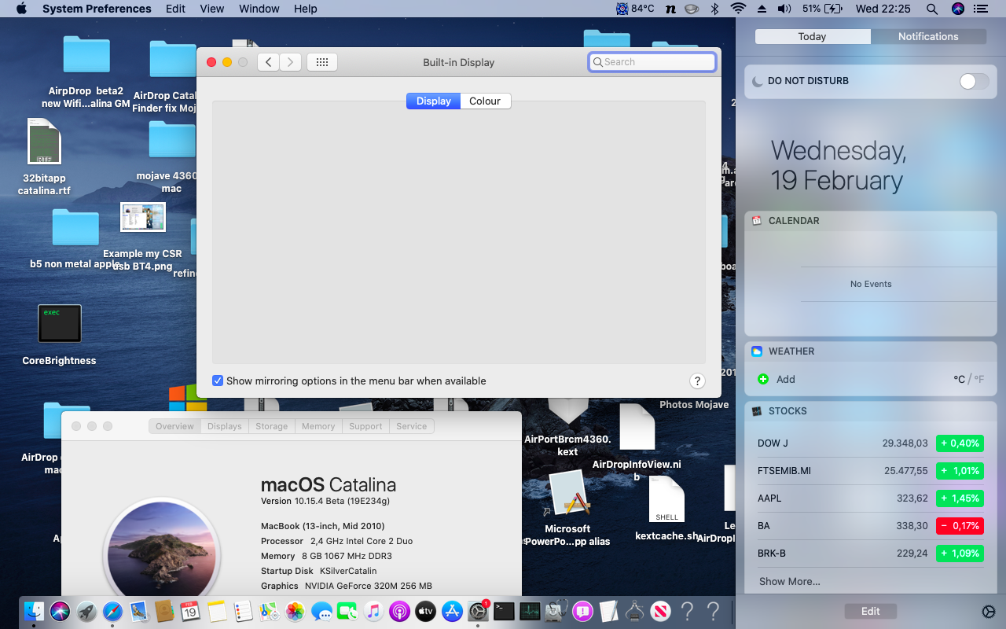
Task: Open Maps in the Dock
Action: pos(269,611)
